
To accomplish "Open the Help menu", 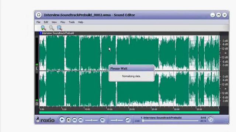I will pyautogui.click(x=80, y=22).
